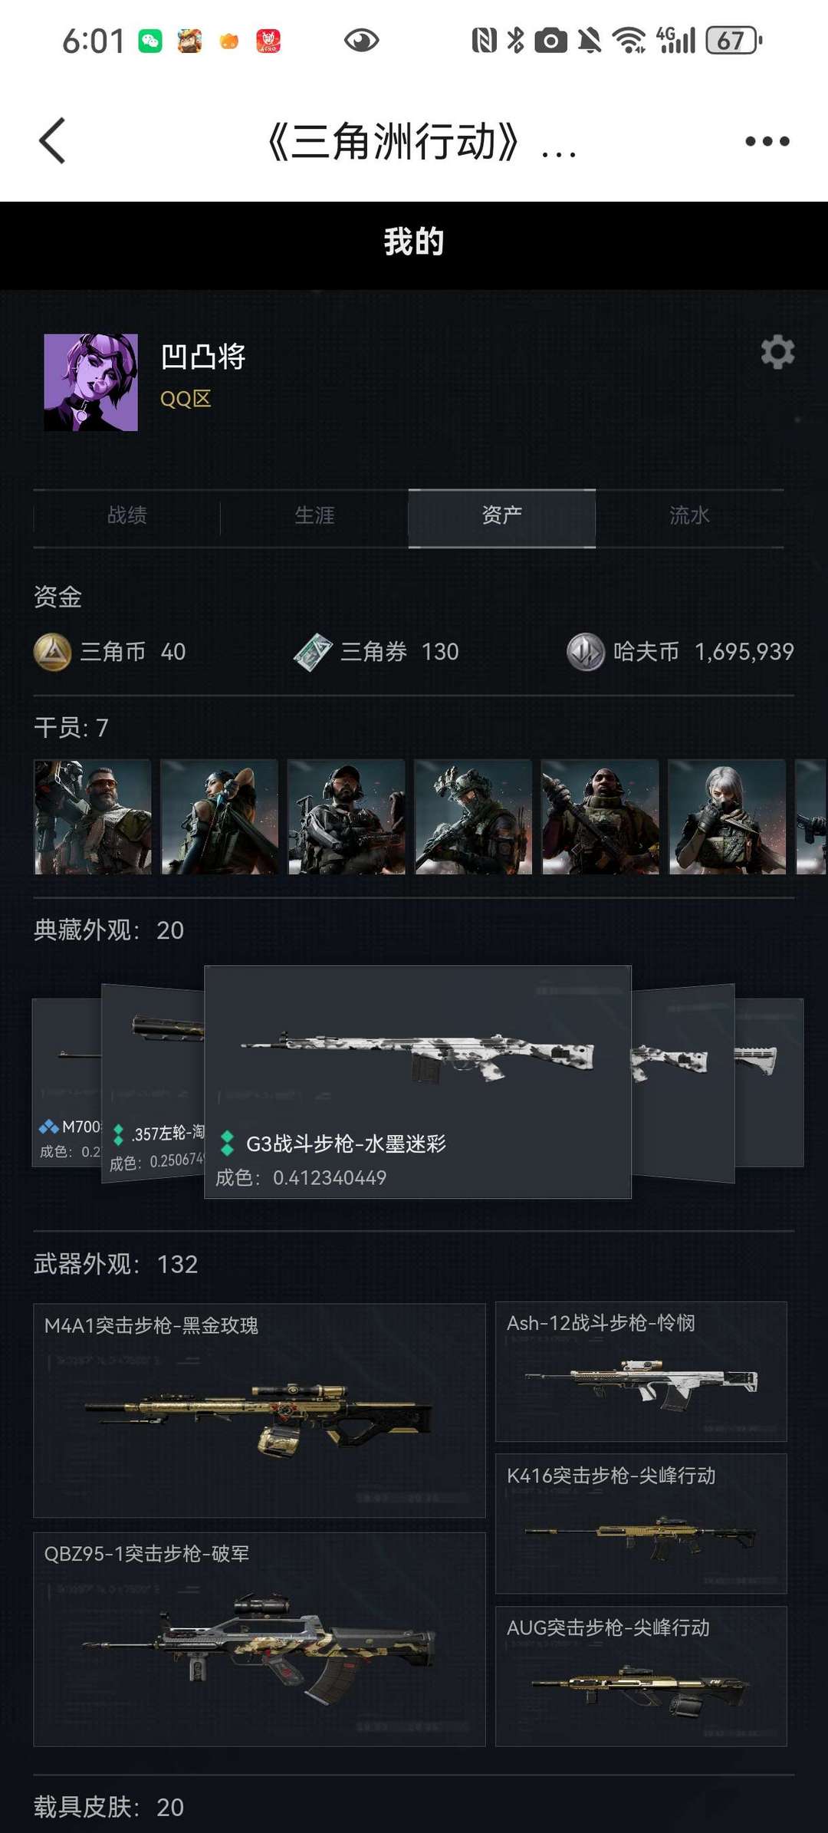Switch to the 战绩 tab
The image size is (828, 1833).
[x=127, y=515]
